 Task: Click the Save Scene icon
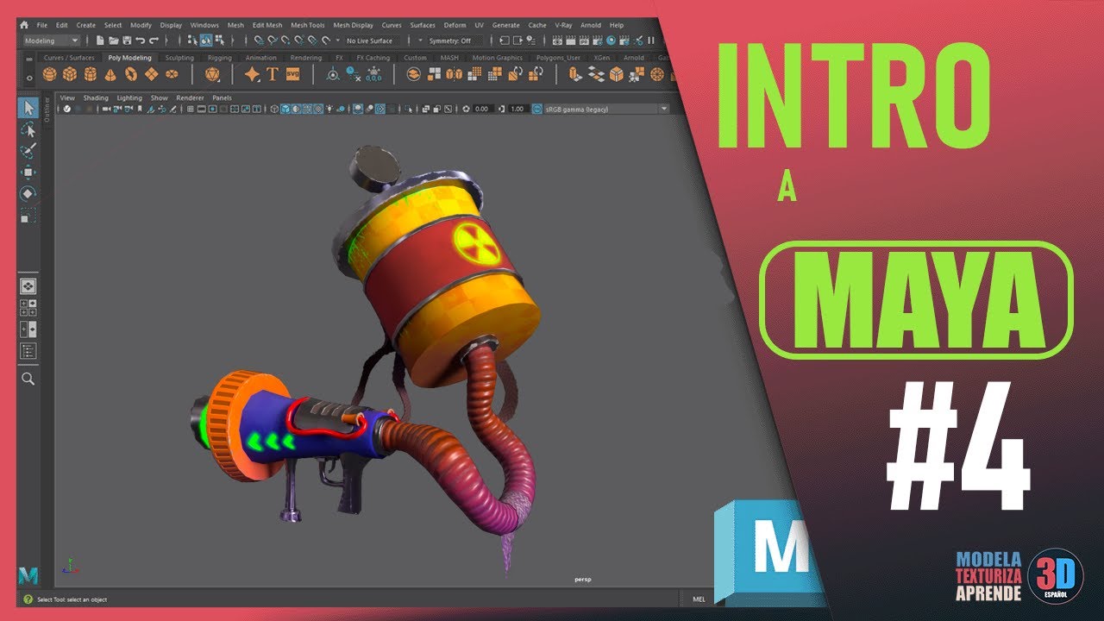tap(127, 41)
